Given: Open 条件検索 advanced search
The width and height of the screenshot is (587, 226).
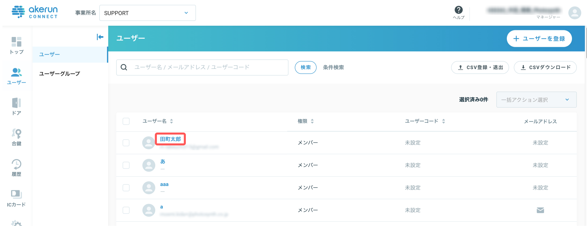Looking at the screenshot, I should (333, 67).
